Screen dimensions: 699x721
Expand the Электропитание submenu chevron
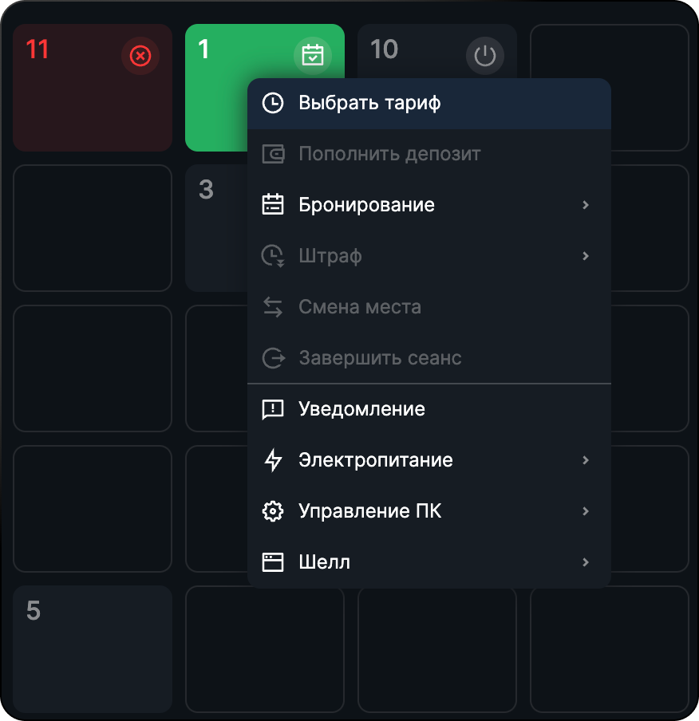(x=586, y=460)
